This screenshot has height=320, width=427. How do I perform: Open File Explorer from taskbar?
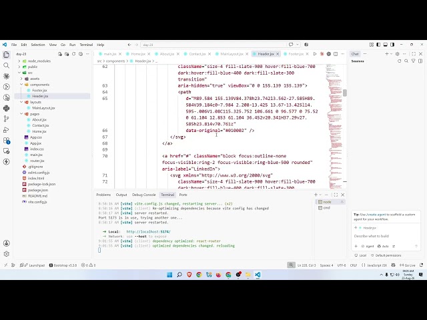[248, 275]
